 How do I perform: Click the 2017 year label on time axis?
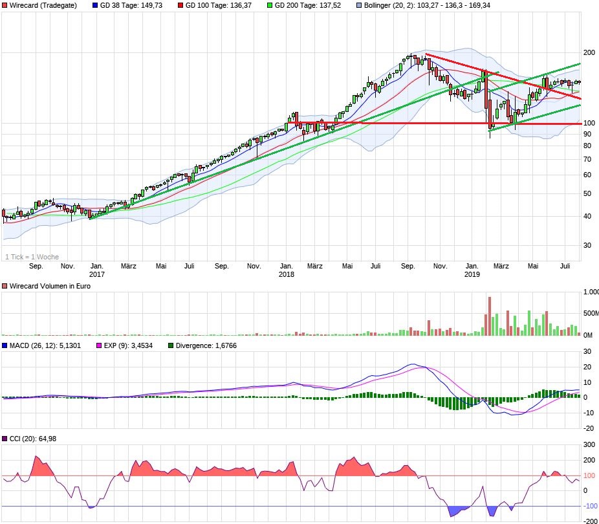tap(96, 274)
